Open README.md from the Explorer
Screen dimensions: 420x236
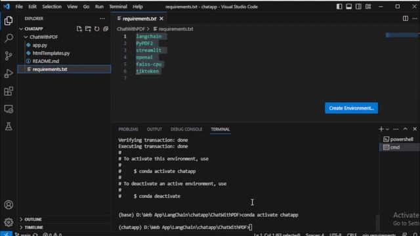pyautogui.click(x=45, y=61)
